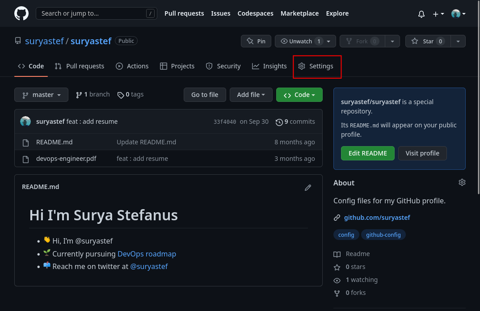Go to Marketplace
480x311 pixels.
[x=299, y=13]
